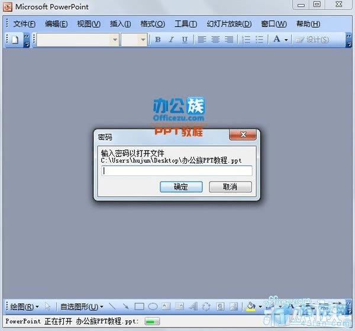
Task: Open the font size combo box
Action: (x=134, y=40)
